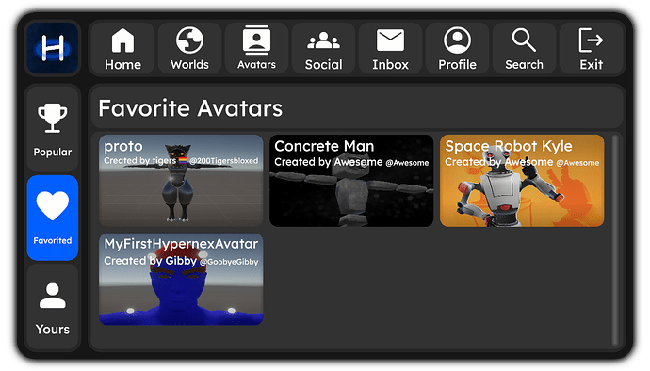Image resolution: width=650 pixels, height=371 pixels.
Task: Click the Home label text
Action: tap(122, 65)
